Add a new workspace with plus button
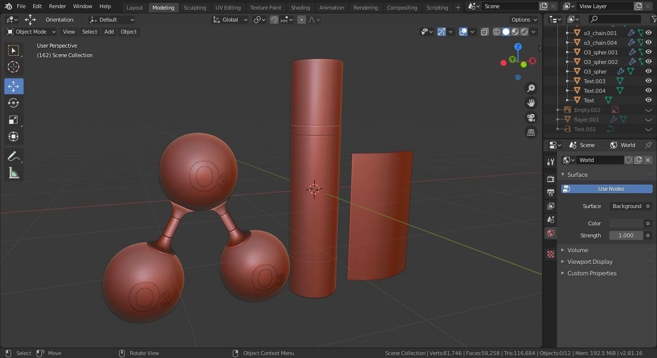This screenshot has width=657, height=358. [x=458, y=7]
